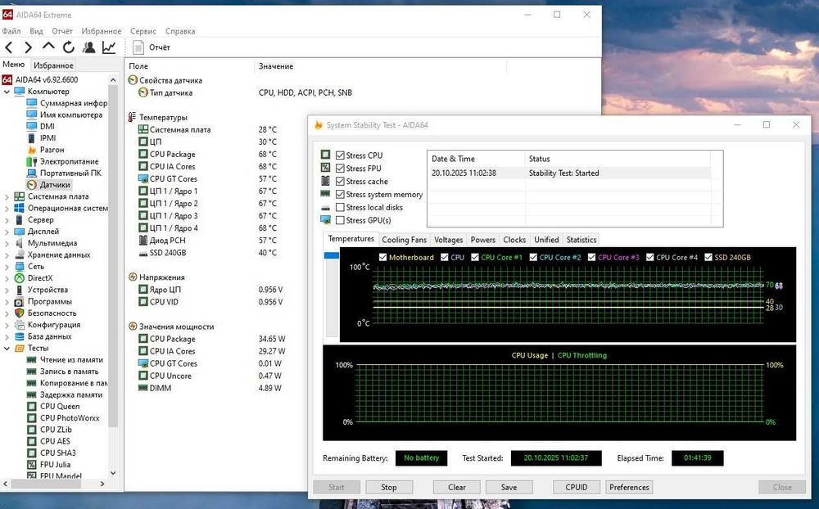
Task: Select the Stability Test: Started log row
Action: tap(569, 173)
